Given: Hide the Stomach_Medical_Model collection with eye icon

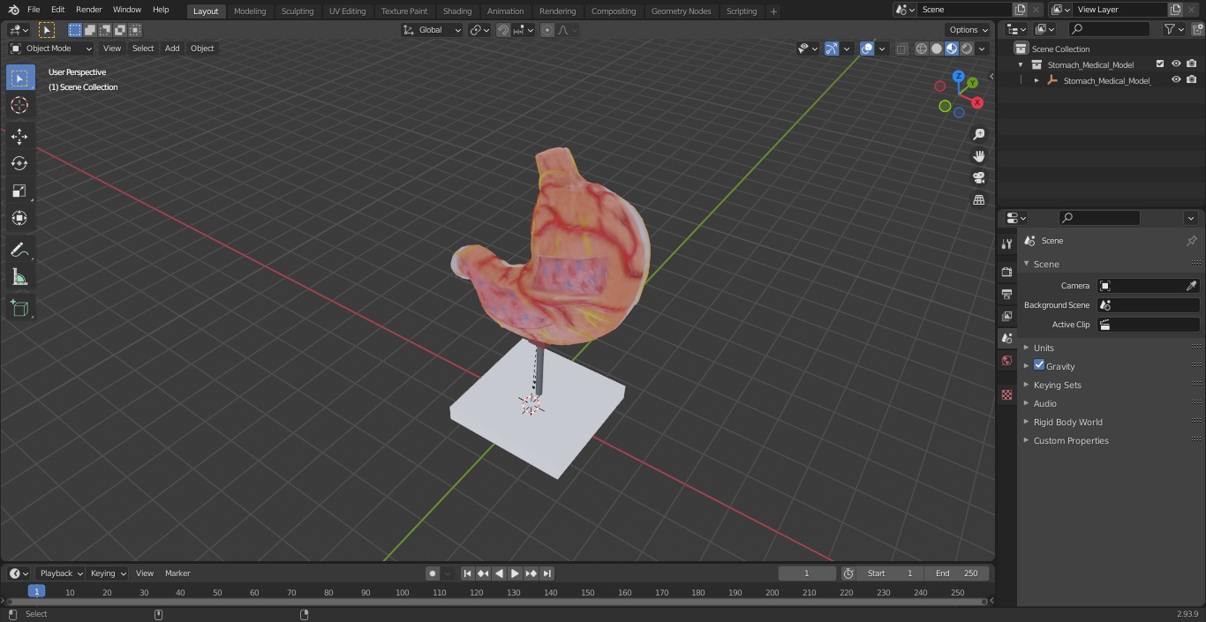Looking at the screenshot, I should tap(1176, 64).
